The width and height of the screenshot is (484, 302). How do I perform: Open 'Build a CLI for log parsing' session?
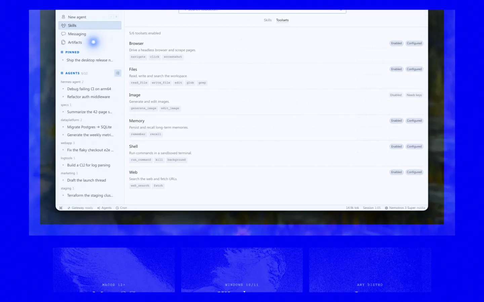tap(88, 165)
